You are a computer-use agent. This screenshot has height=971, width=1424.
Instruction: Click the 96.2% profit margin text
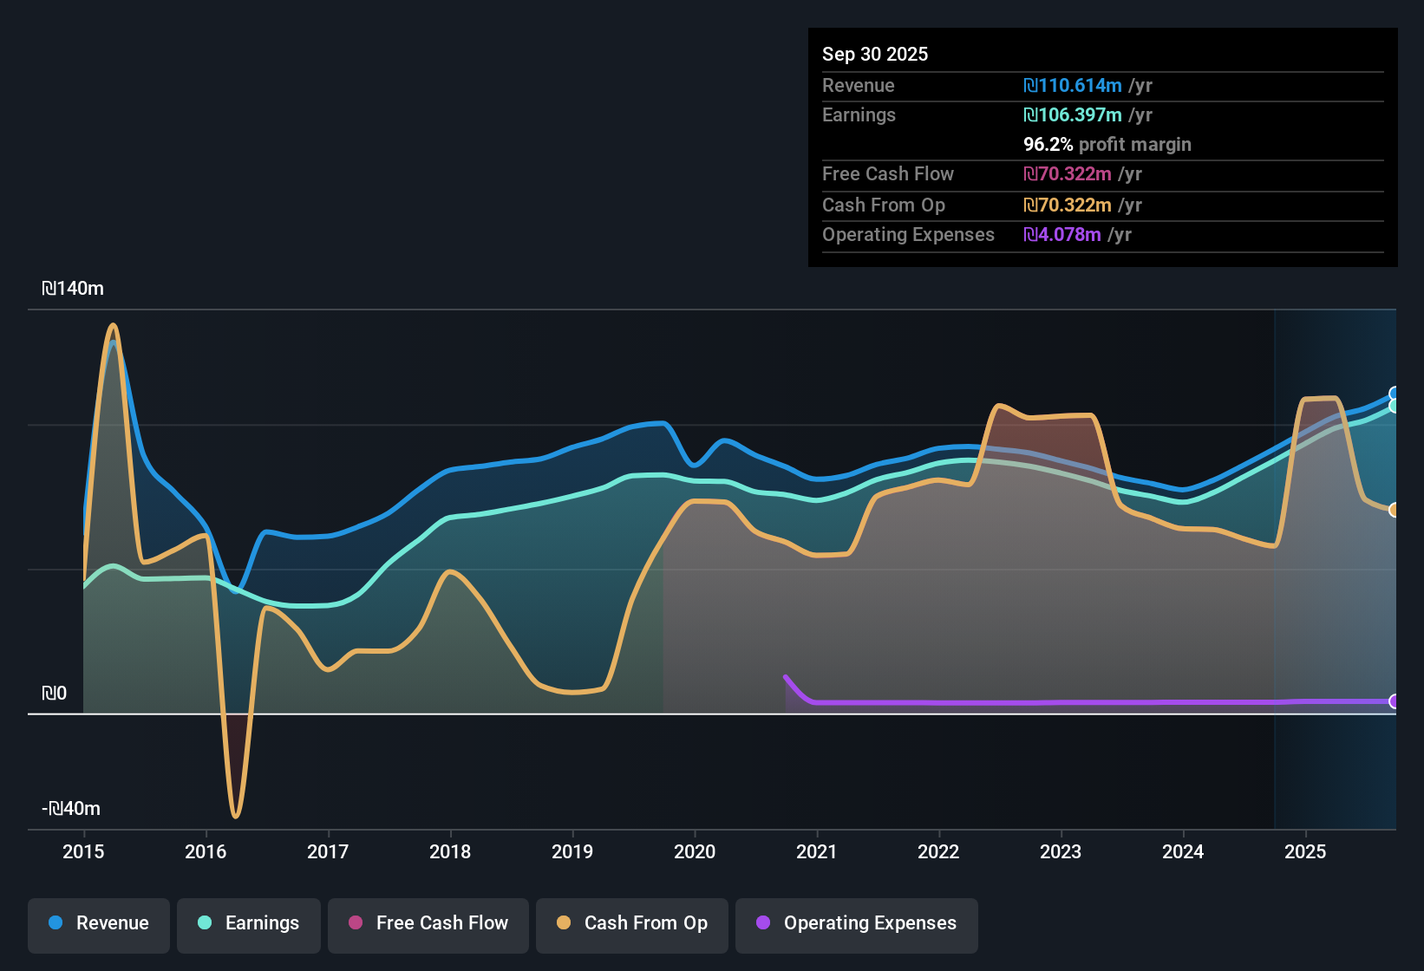(1107, 145)
